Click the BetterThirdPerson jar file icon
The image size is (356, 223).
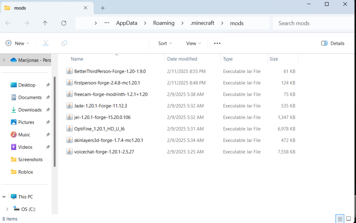click(x=69, y=71)
